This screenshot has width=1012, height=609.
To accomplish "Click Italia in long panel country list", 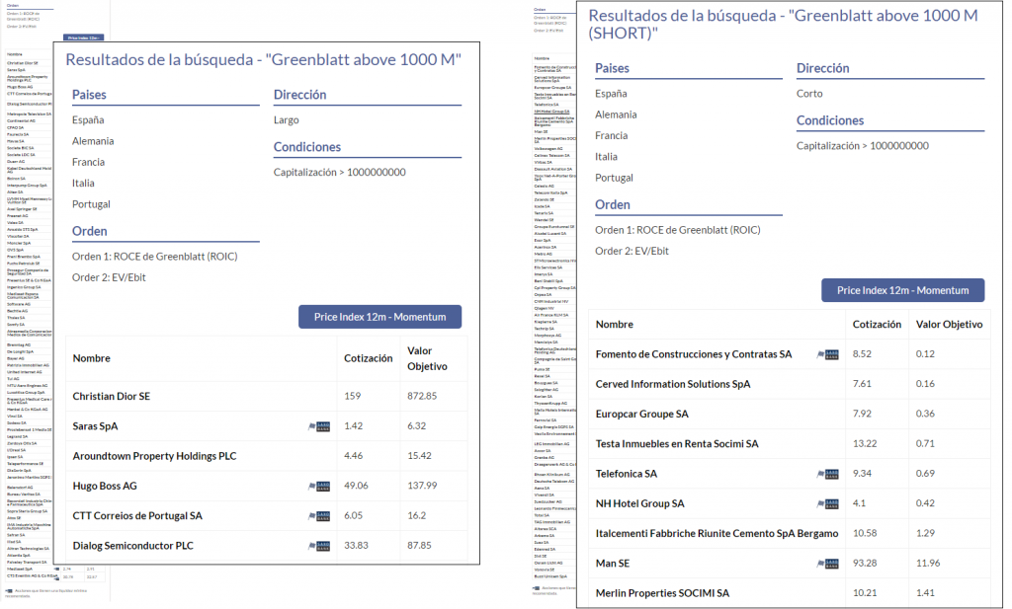I will coord(83,183).
